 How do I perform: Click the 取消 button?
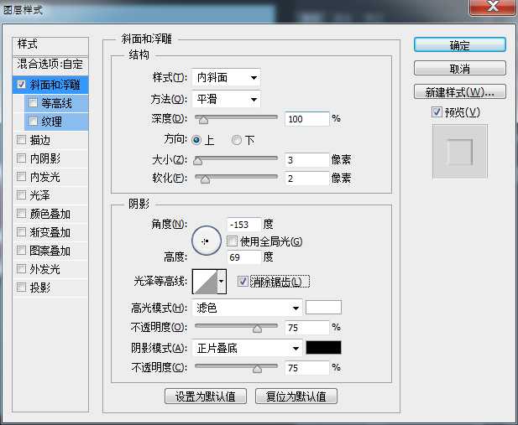(459, 68)
